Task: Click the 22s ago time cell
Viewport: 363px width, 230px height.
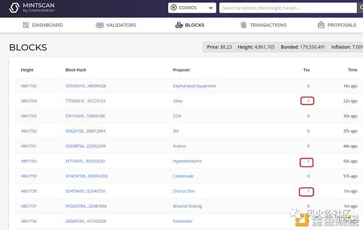Action: click(x=350, y=101)
